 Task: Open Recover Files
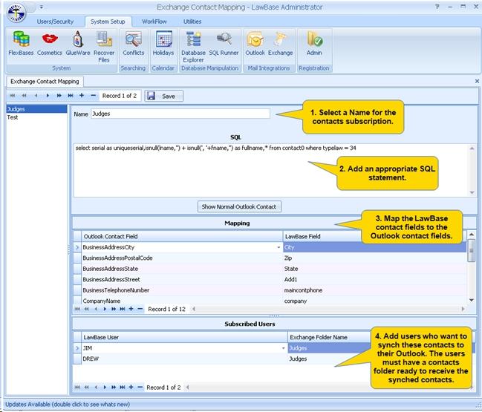coord(104,47)
